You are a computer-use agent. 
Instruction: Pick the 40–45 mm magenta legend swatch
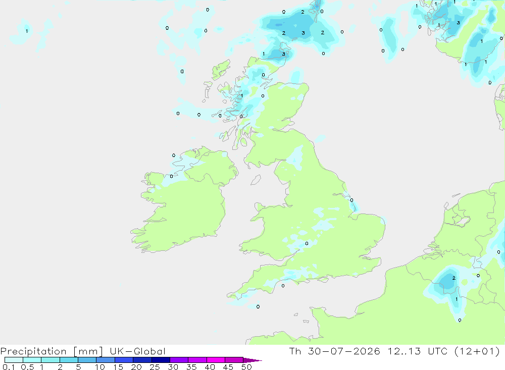216,360
